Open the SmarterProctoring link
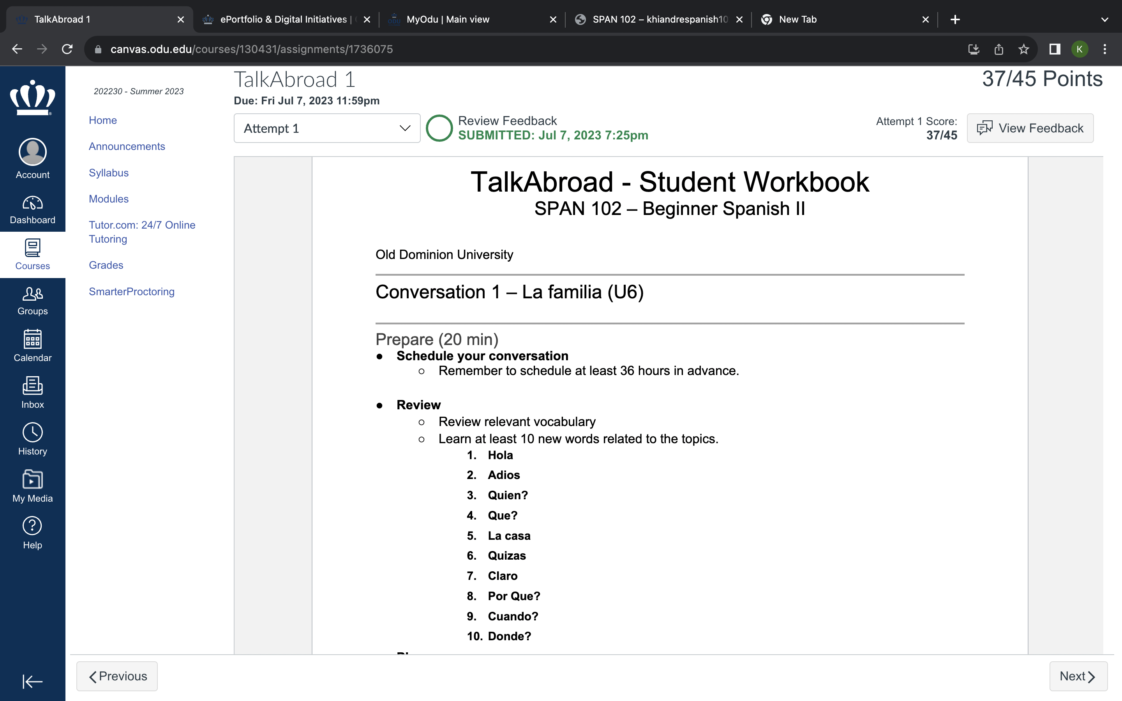Screen dimensions: 1122x701 (132, 292)
